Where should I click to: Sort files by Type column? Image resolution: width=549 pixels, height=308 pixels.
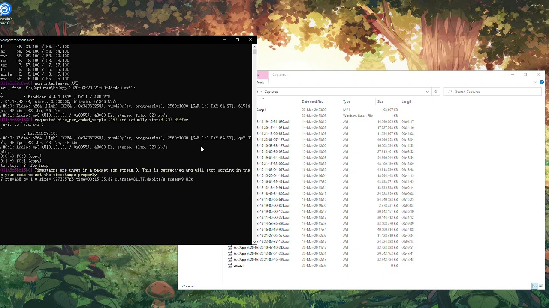[x=347, y=101]
